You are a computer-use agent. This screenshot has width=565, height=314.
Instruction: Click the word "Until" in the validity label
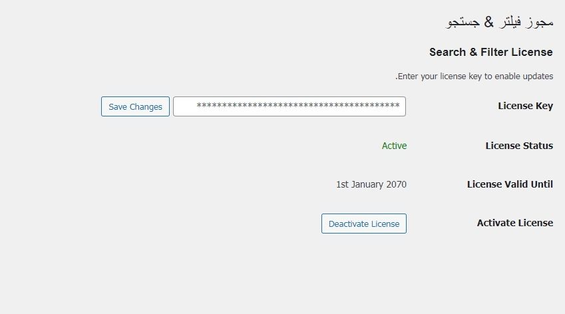click(540, 184)
